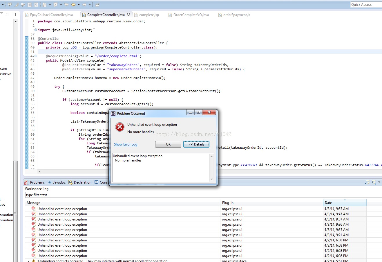Open left panel View Menu triangle
Screen dimensions: 382x262
(x=2, y=14)
